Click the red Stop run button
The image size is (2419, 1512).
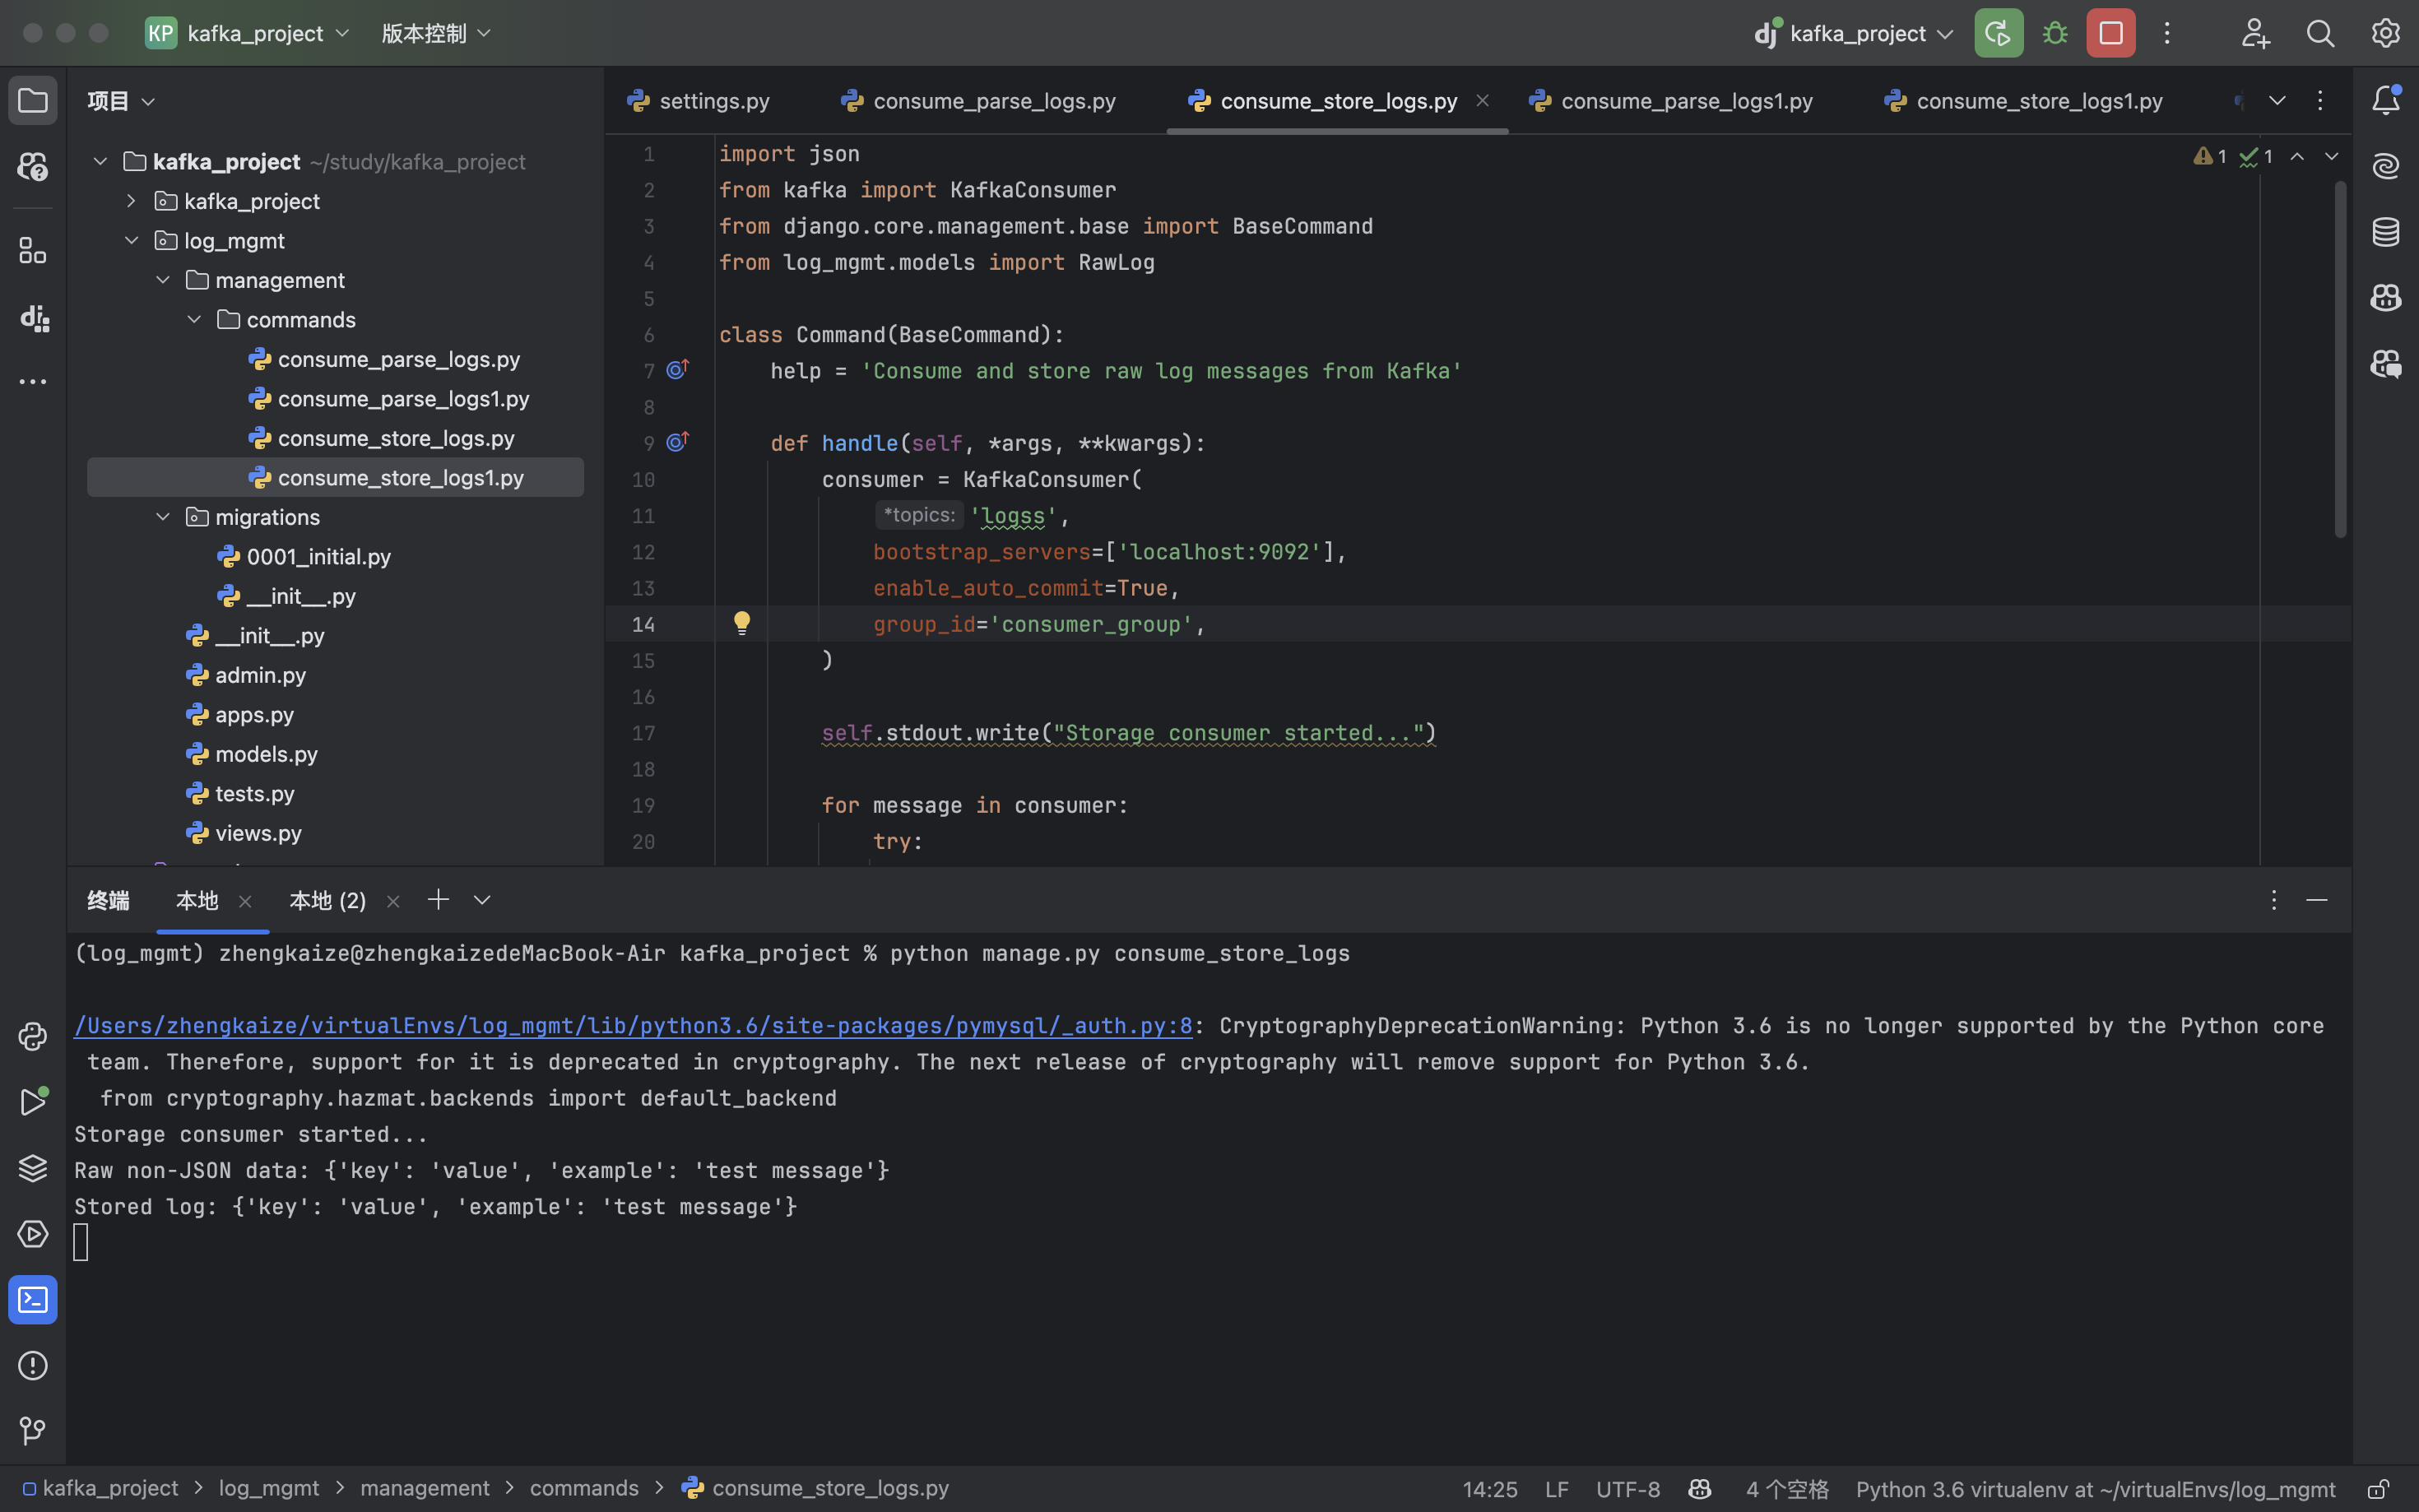click(x=2110, y=33)
